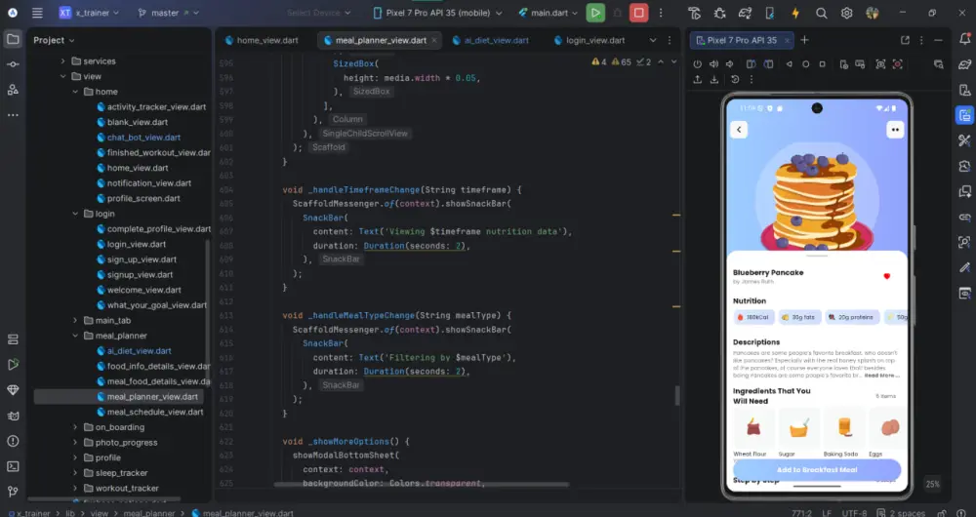The image size is (976, 517).
Task: Open profile_screen.dart in the tree
Action: click(143, 198)
